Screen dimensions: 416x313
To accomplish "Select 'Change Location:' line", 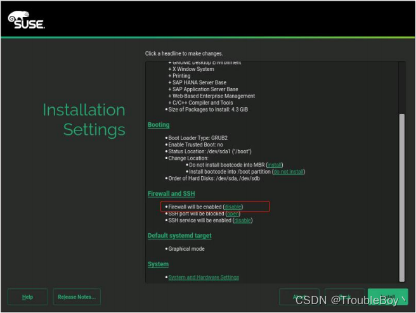I will (x=188, y=158).
